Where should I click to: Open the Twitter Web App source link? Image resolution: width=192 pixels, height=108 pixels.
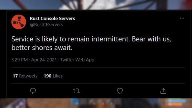(x=77, y=60)
